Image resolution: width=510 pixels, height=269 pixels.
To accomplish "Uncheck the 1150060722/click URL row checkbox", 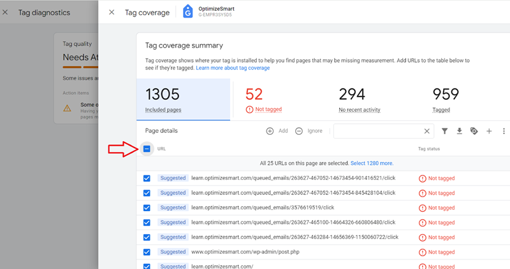I will coord(147,238).
